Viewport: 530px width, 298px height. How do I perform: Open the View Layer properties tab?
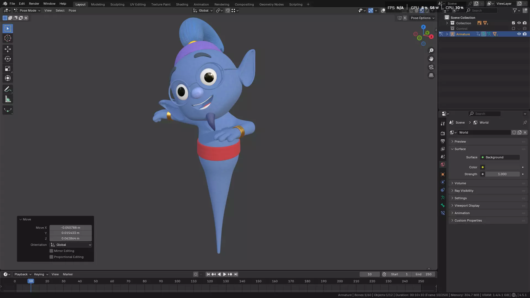click(443, 149)
